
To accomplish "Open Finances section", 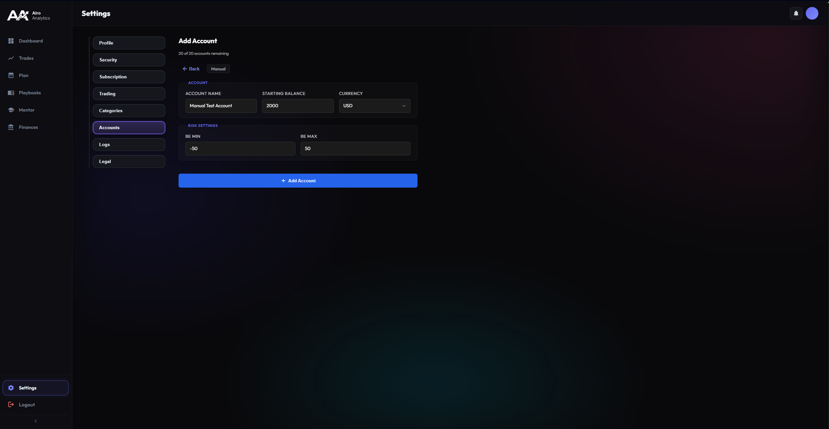I will click(x=36, y=127).
